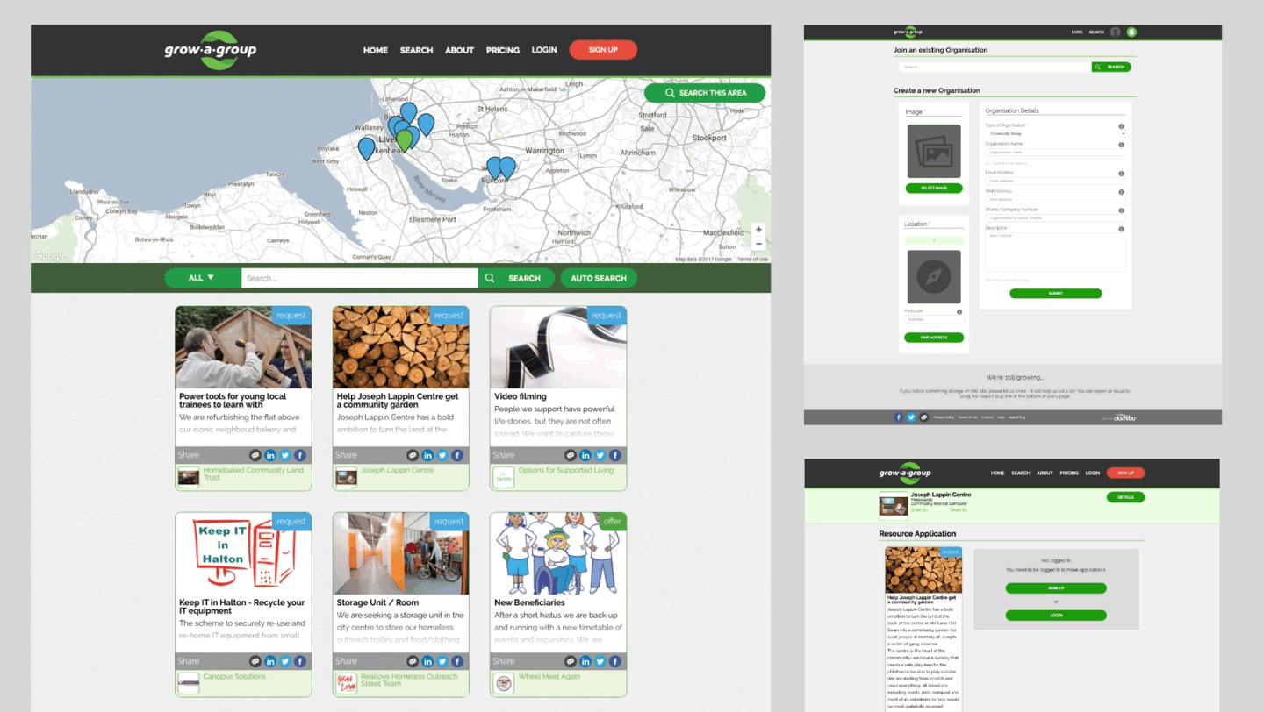The image size is (1264, 712).
Task: Copy link icon on Storage Unit card
Action: [x=413, y=661]
